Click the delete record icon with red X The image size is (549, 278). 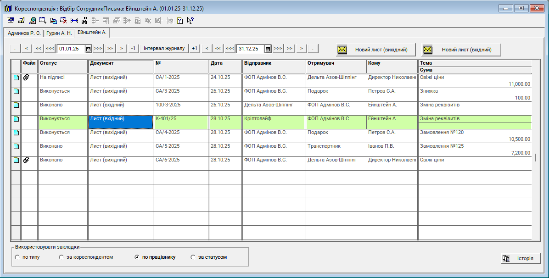click(63, 20)
